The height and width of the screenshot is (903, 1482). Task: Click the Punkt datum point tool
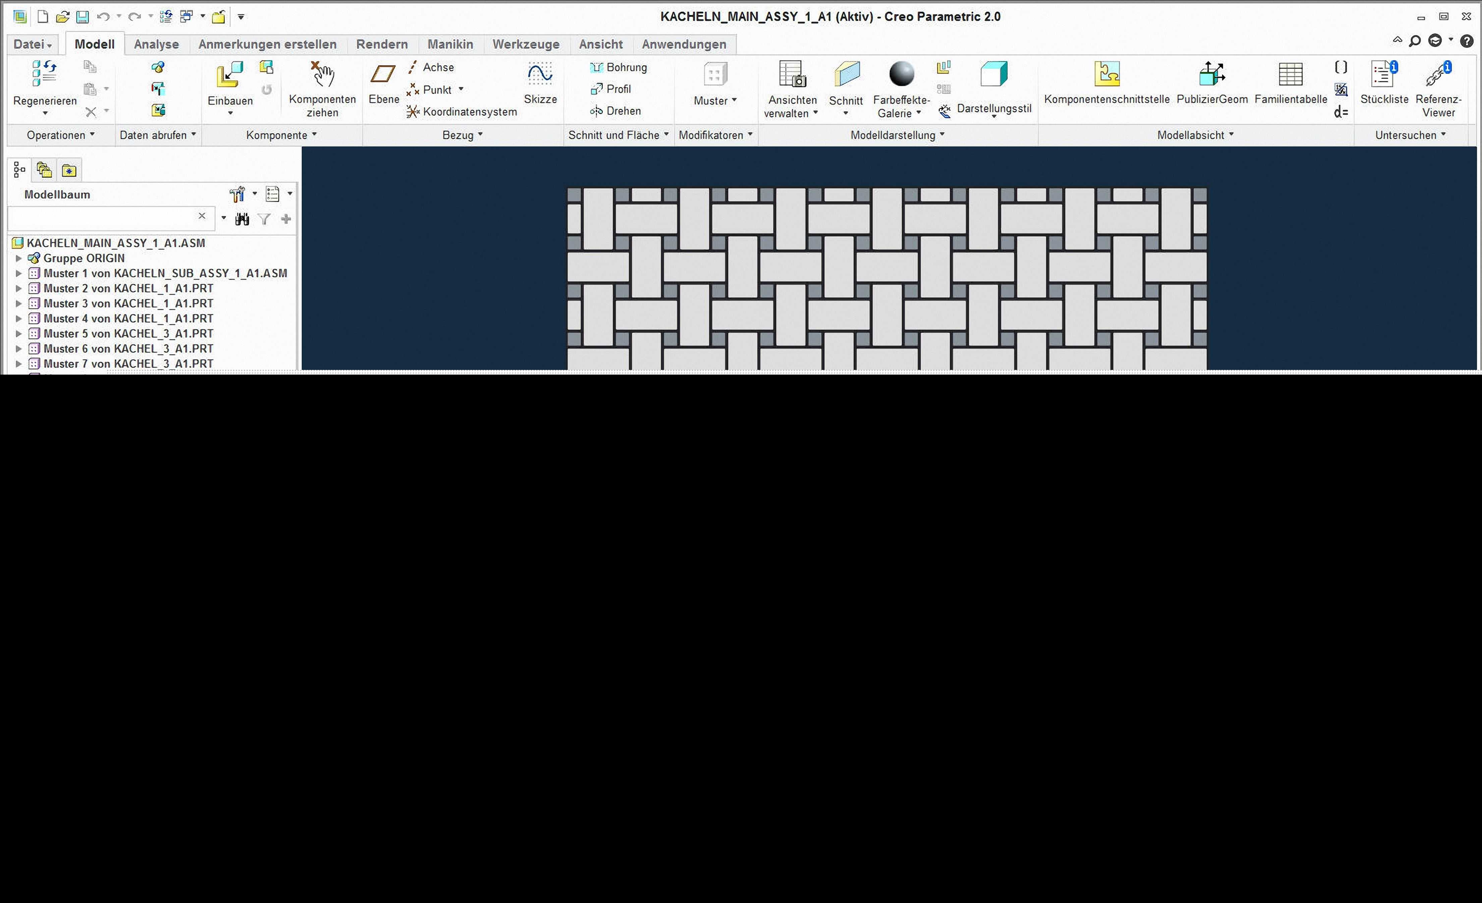coord(430,89)
